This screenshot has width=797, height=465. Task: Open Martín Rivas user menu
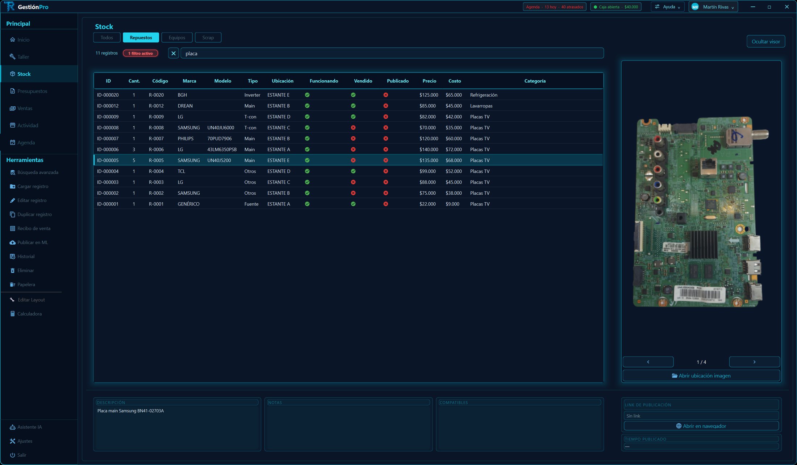[713, 7]
